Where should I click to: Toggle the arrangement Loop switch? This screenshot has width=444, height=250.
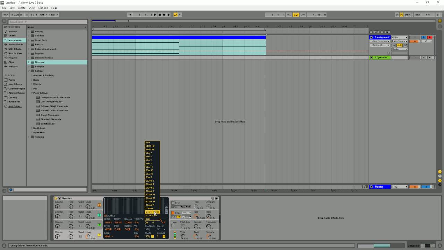296,15
